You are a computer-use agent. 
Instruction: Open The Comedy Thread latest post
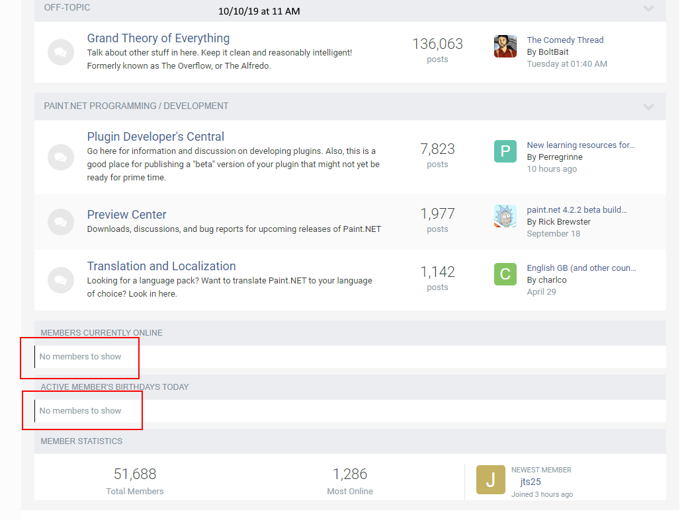click(x=565, y=40)
